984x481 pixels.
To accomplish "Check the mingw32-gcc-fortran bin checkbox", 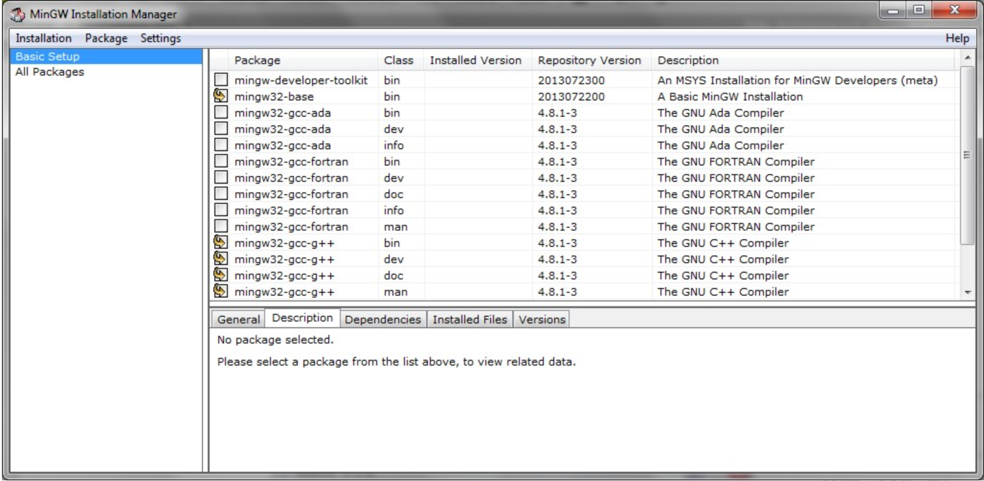I will click(221, 161).
